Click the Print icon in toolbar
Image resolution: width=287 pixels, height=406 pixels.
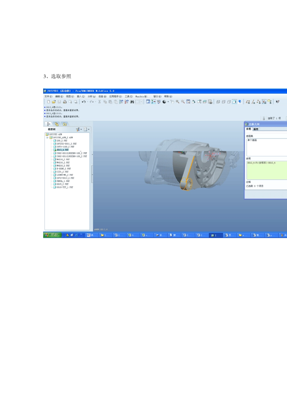(x=65, y=102)
